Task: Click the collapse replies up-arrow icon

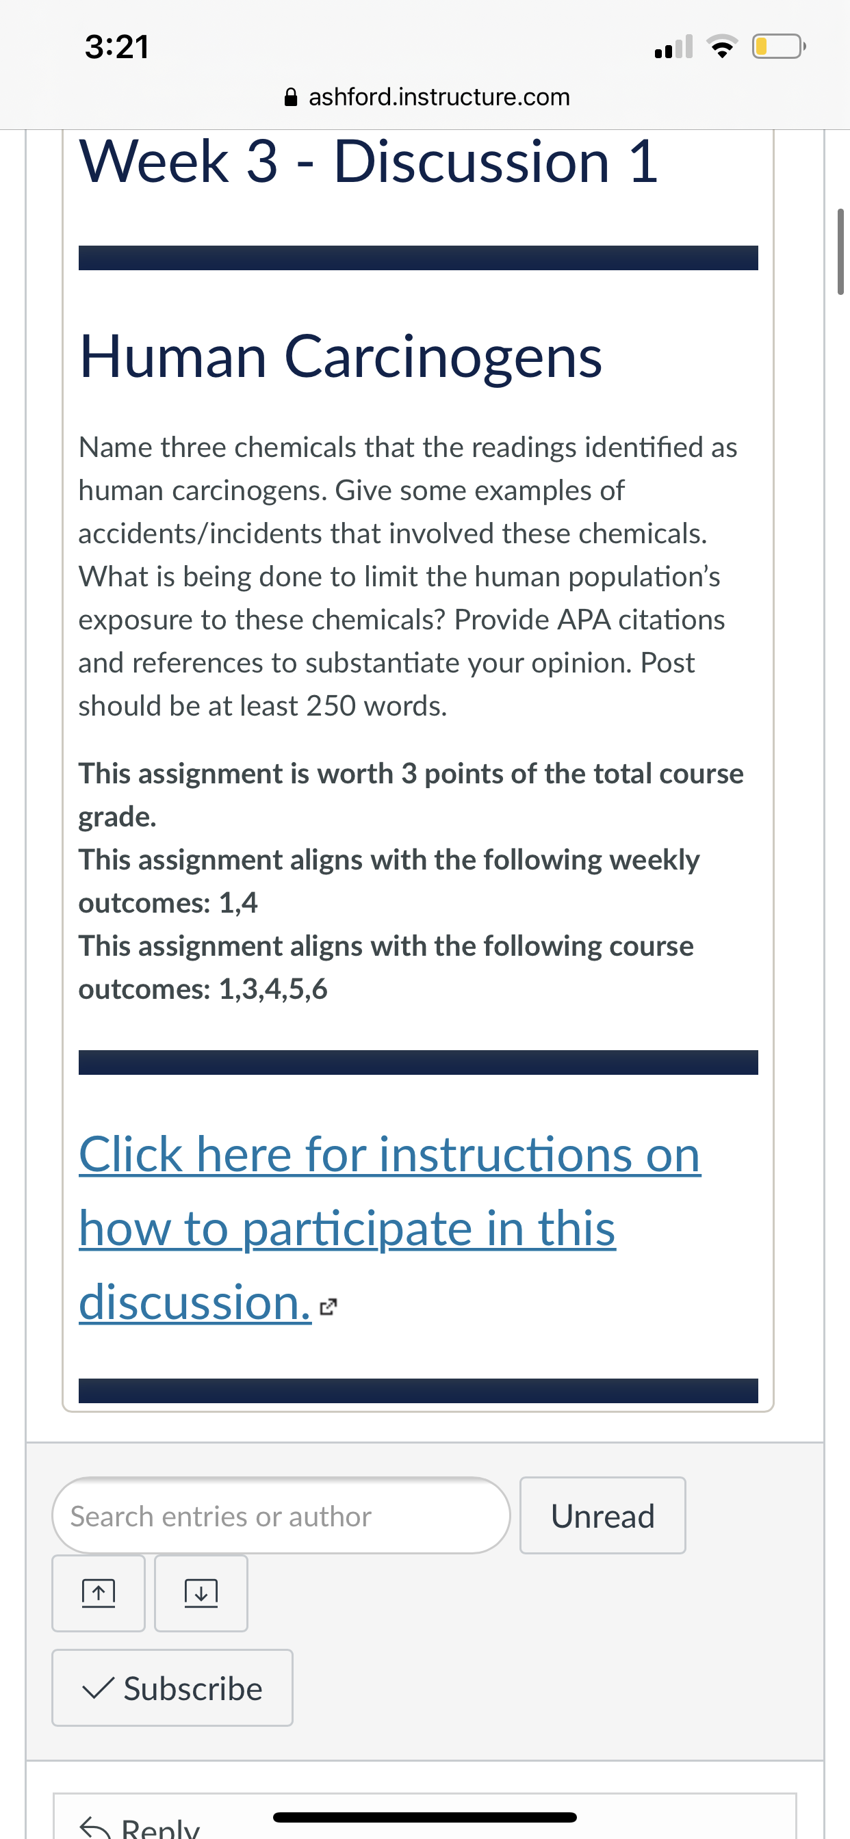Action: (x=99, y=1593)
